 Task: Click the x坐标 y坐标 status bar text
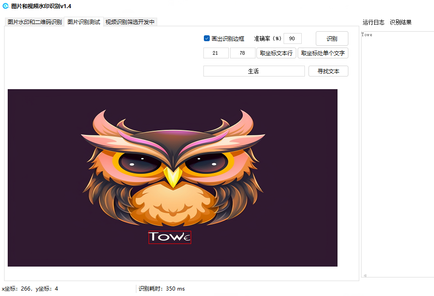coord(30,289)
